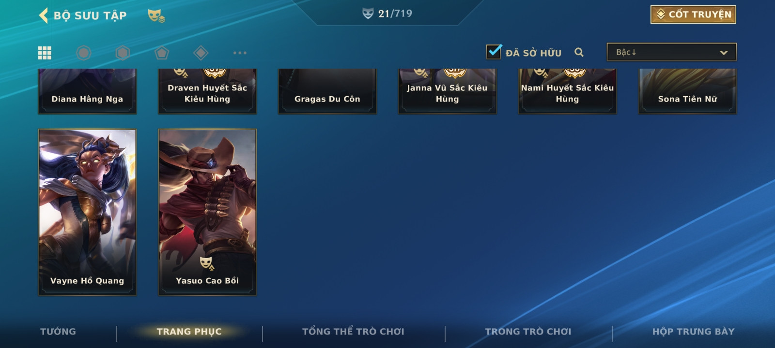This screenshot has height=348, width=775.
Task: Uncheck the Đã Sở Hữu checkbox
Action: coord(494,51)
